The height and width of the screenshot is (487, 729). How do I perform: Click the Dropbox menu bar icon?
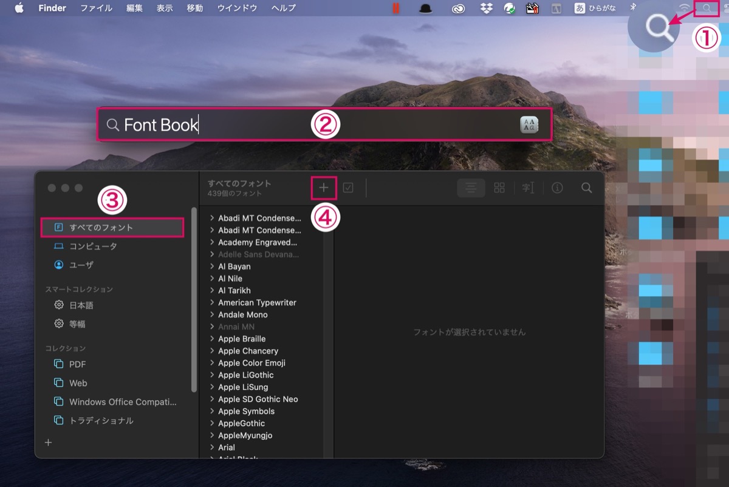pyautogui.click(x=486, y=8)
